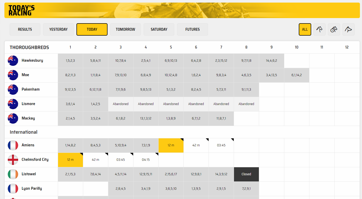Switch to the Yesterday tab
Screen dimensions: 362x199
(x=58, y=29)
